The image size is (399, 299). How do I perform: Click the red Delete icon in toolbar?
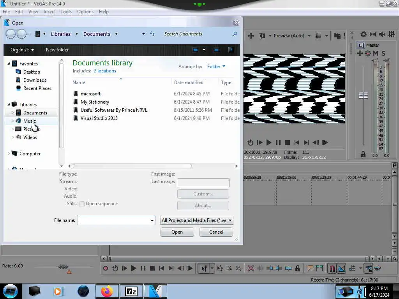pos(251,268)
